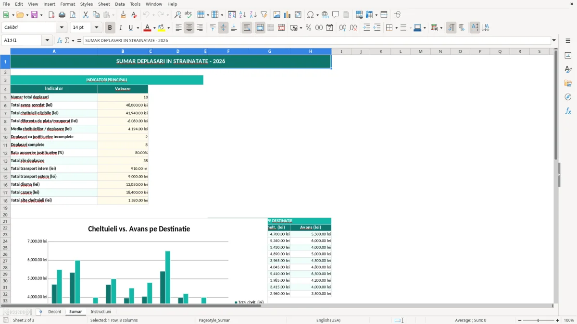The height and width of the screenshot is (324, 577).
Task: Click the Sort Ascending icon
Action: [x=242, y=15]
